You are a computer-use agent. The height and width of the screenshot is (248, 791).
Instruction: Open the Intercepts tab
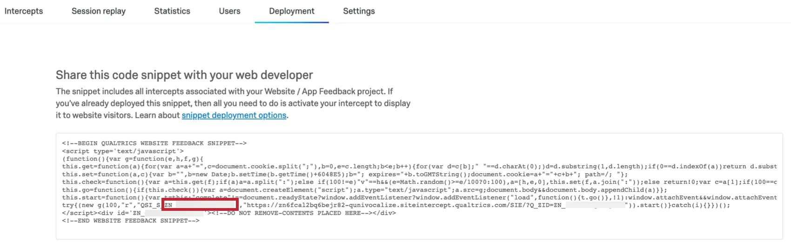point(24,11)
